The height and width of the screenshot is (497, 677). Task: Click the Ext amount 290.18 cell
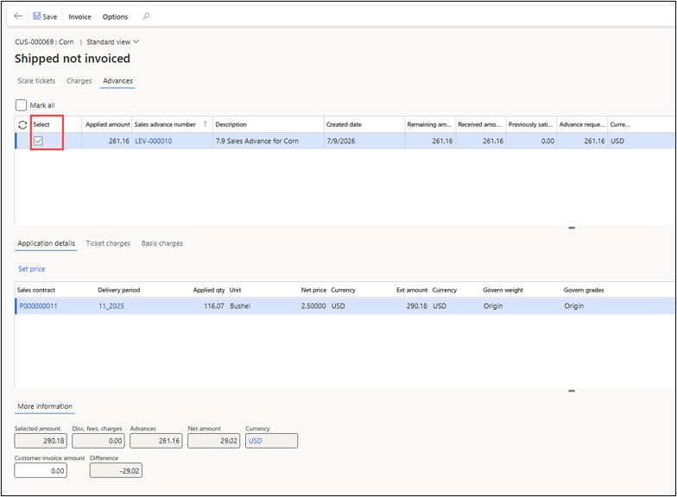tap(416, 306)
